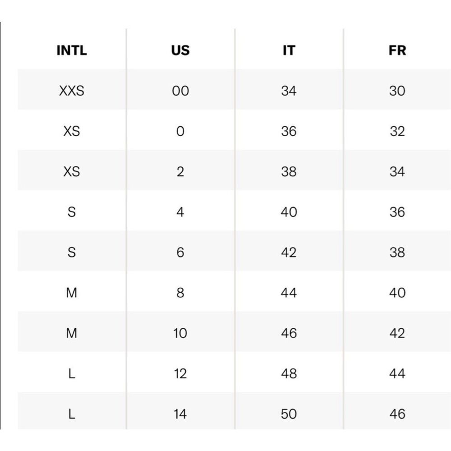The width and height of the screenshot is (451, 451).
Task: Select US size 14 cell
Action: click(180, 414)
